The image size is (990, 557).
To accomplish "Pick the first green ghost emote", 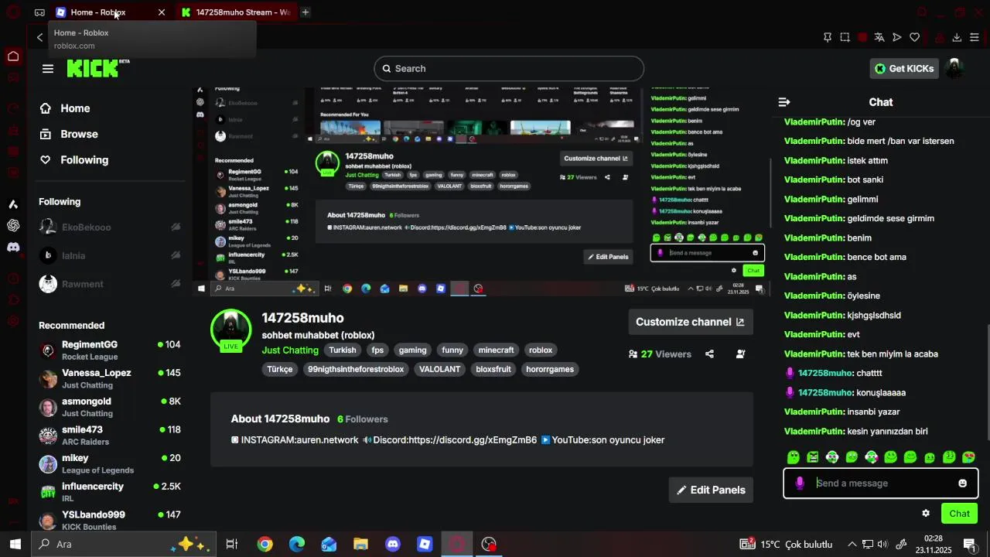I will [793, 457].
